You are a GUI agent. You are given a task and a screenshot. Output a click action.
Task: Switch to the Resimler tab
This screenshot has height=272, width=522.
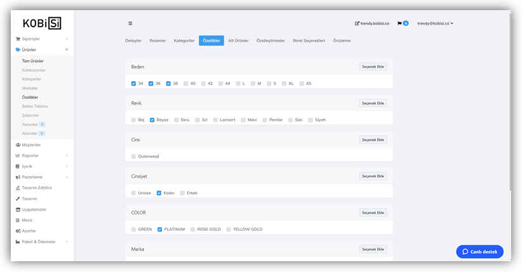157,41
